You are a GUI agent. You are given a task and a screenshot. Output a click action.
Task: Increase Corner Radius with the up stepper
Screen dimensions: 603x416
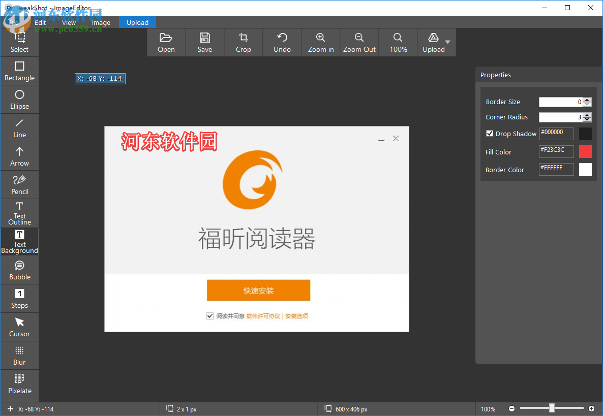[x=587, y=115]
